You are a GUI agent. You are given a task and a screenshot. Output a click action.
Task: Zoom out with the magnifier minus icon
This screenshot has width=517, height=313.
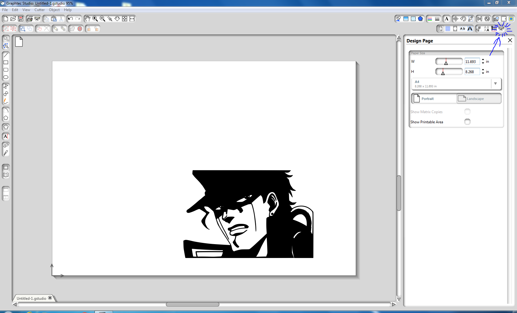pos(102,19)
